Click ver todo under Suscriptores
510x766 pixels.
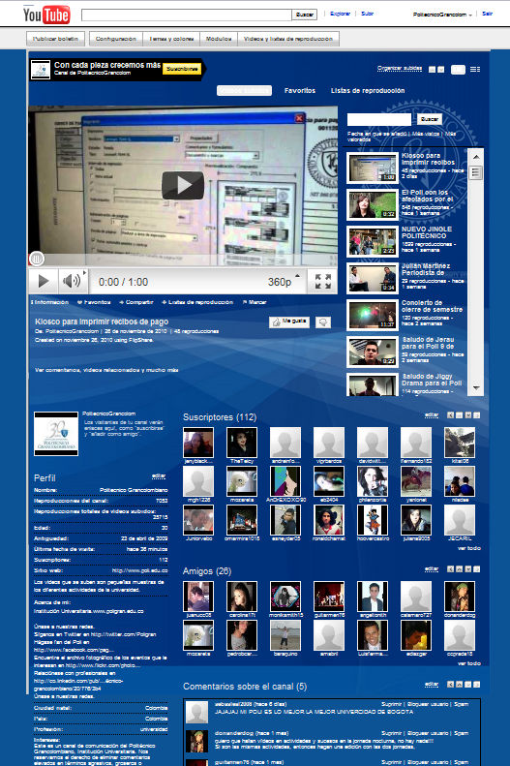(x=469, y=548)
